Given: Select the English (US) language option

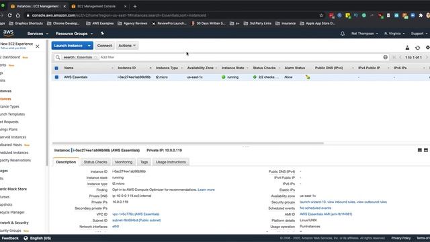Looking at the screenshot, I should [x=40, y=238].
